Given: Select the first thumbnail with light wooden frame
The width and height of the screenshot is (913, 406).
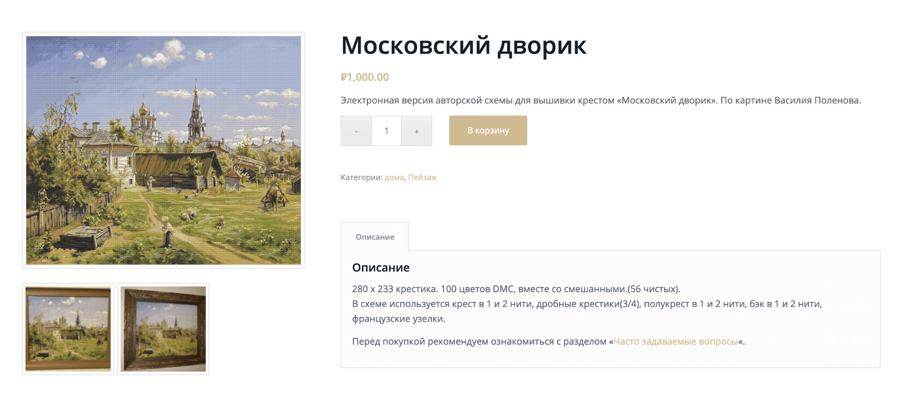Looking at the screenshot, I should [68, 329].
